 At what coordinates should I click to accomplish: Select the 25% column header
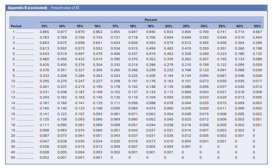pos(186,26)
